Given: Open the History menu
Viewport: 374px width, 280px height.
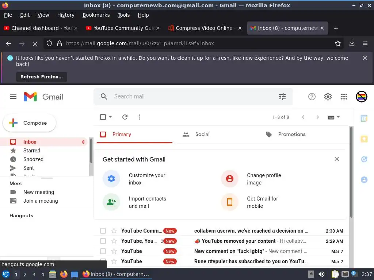Looking at the screenshot, I should 66,15.
